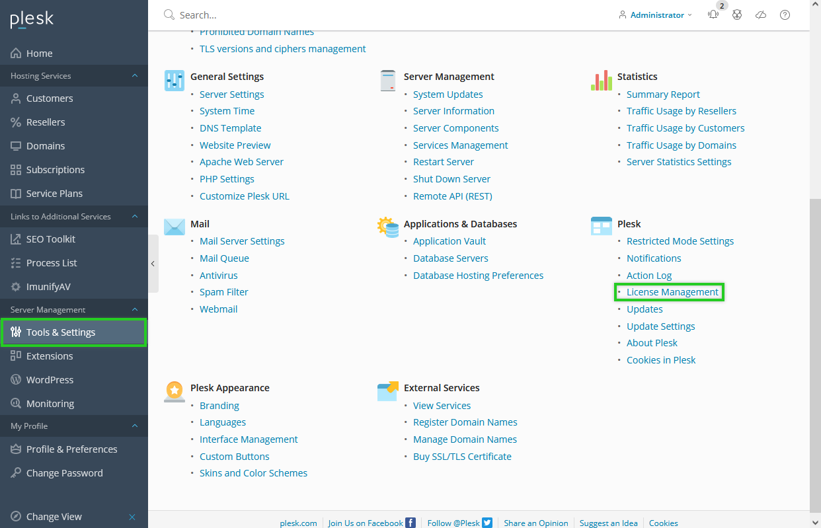Viewport: 821px width, 528px height.
Task: Close the Change View option
Action: point(132,517)
